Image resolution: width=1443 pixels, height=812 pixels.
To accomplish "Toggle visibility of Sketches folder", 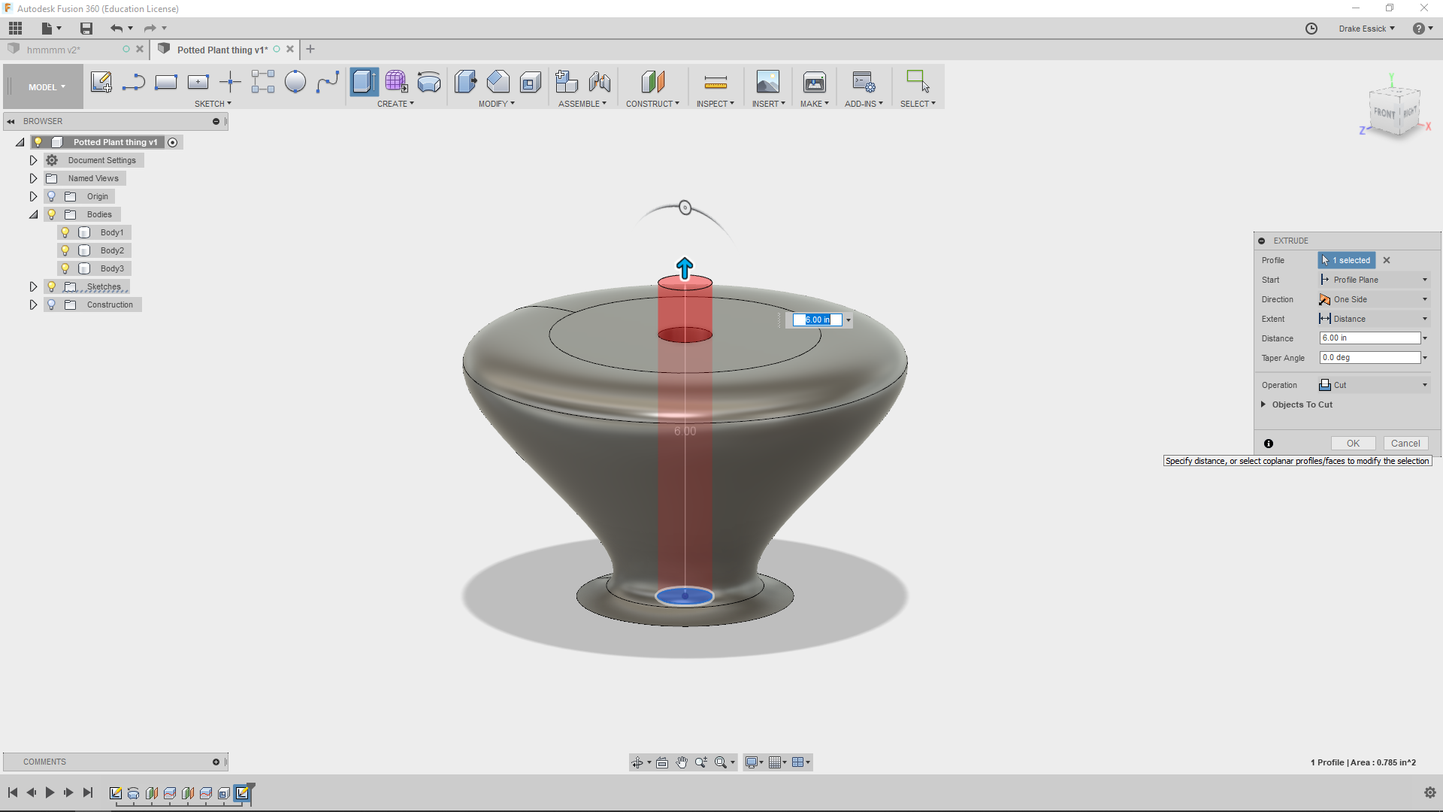I will coord(52,286).
